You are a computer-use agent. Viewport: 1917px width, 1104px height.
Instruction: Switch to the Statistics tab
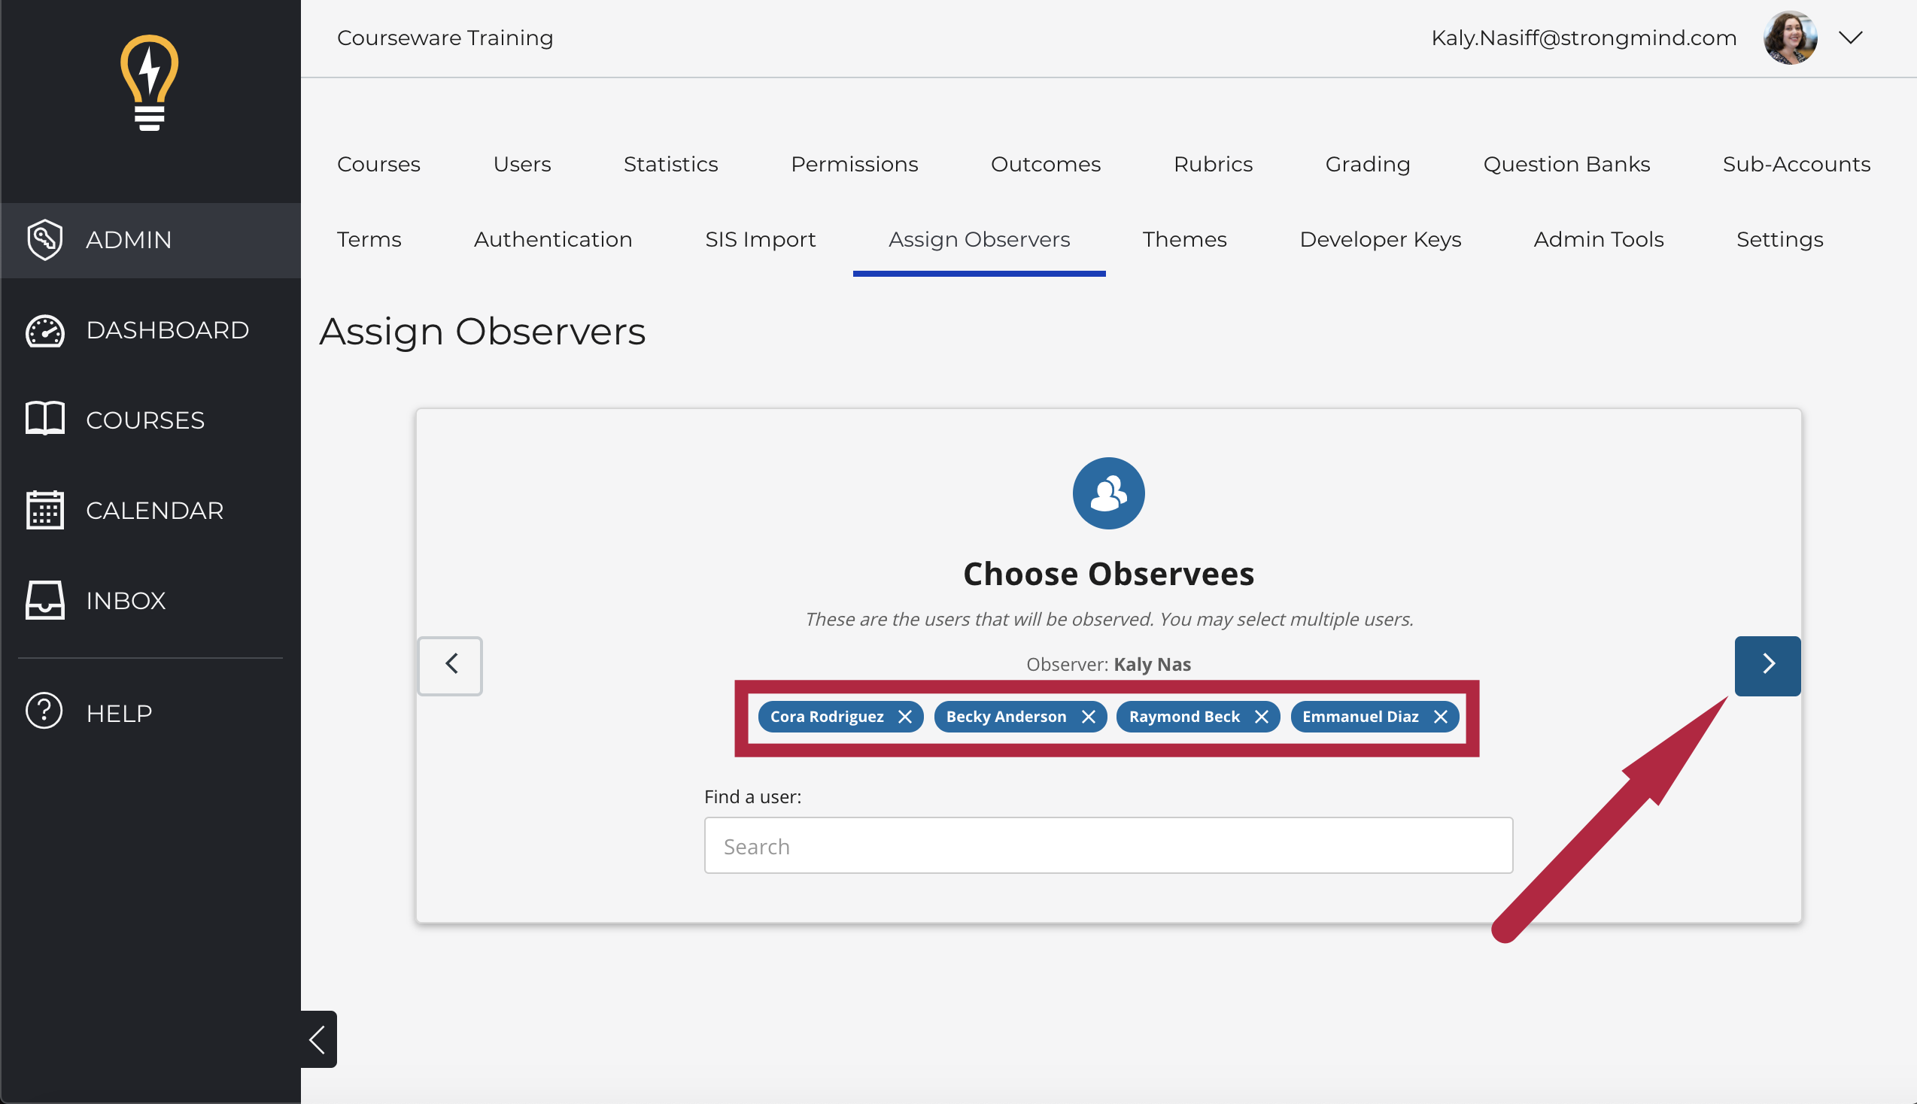click(670, 164)
